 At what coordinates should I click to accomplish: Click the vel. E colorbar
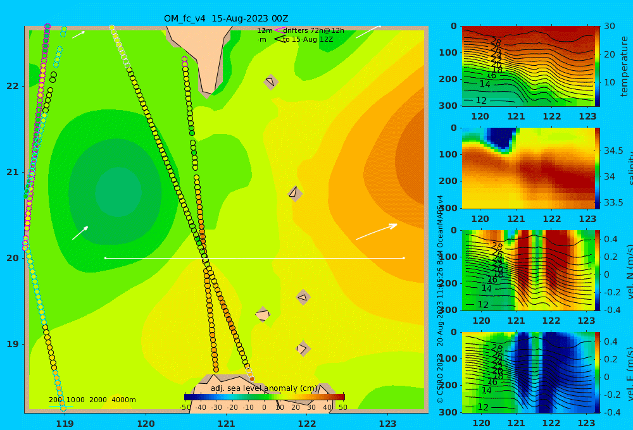pos(598,372)
